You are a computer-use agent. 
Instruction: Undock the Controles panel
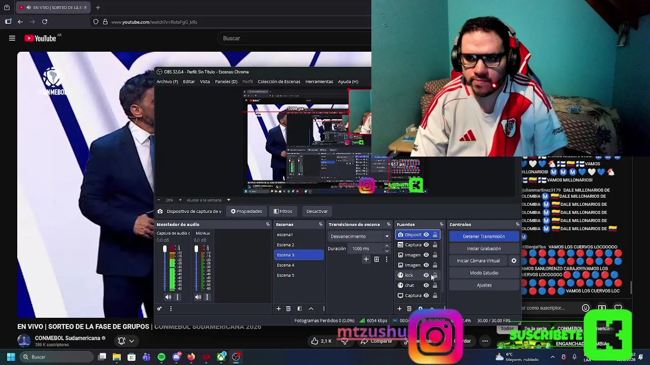coord(517,225)
